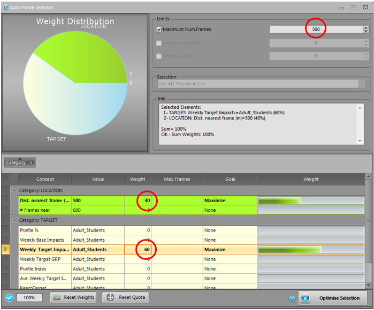Screen dimensions: 374x310
Task: Maximize the Auto Frame Selector window
Action: click(353, 7)
